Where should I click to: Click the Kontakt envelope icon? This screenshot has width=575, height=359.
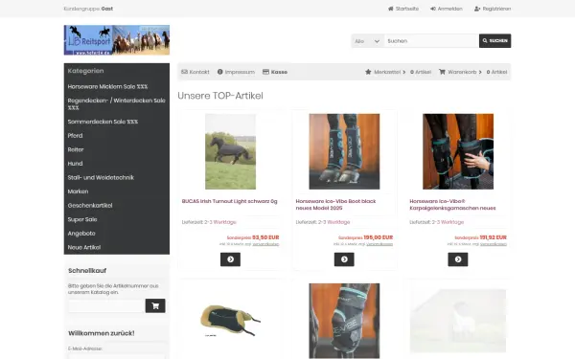pyautogui.click(x=184, y=72)
